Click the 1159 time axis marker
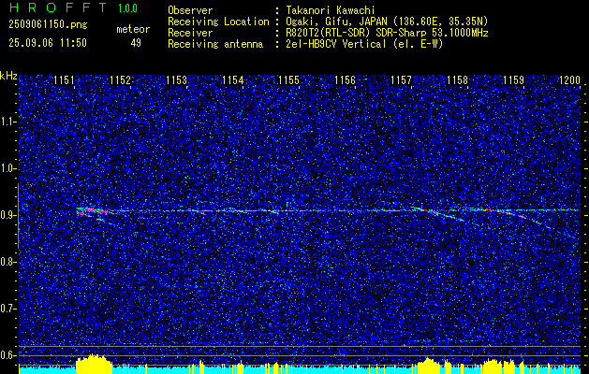The image size is (589, 374). [513, 80]
